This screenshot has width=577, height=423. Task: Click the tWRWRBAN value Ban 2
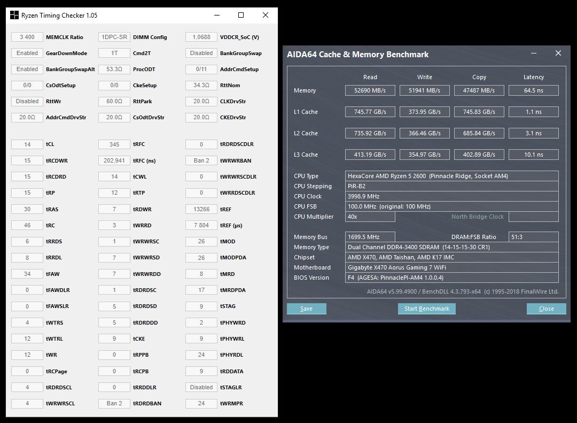[x=201, y=160]
